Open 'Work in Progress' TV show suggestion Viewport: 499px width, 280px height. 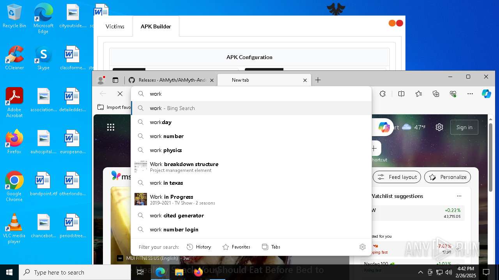click(x=251, y=199)
